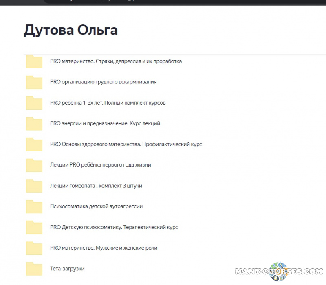Click the folder icon for Тета-загрузки
The image size is (326, 285).
point(34,269)
